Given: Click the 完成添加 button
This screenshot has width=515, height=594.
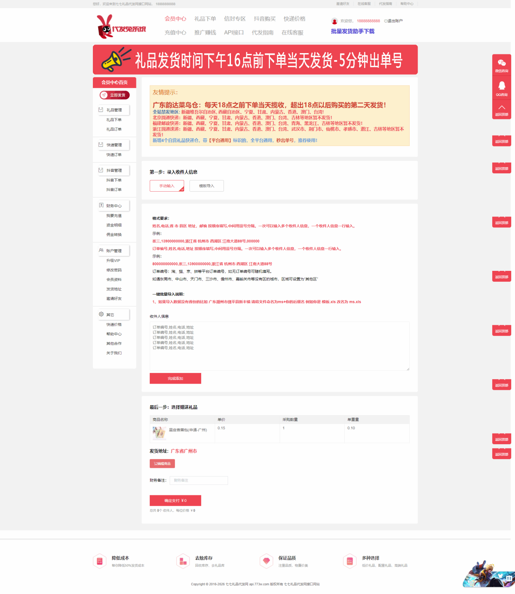Looking at the screenshot, I should tap(175, 378).
